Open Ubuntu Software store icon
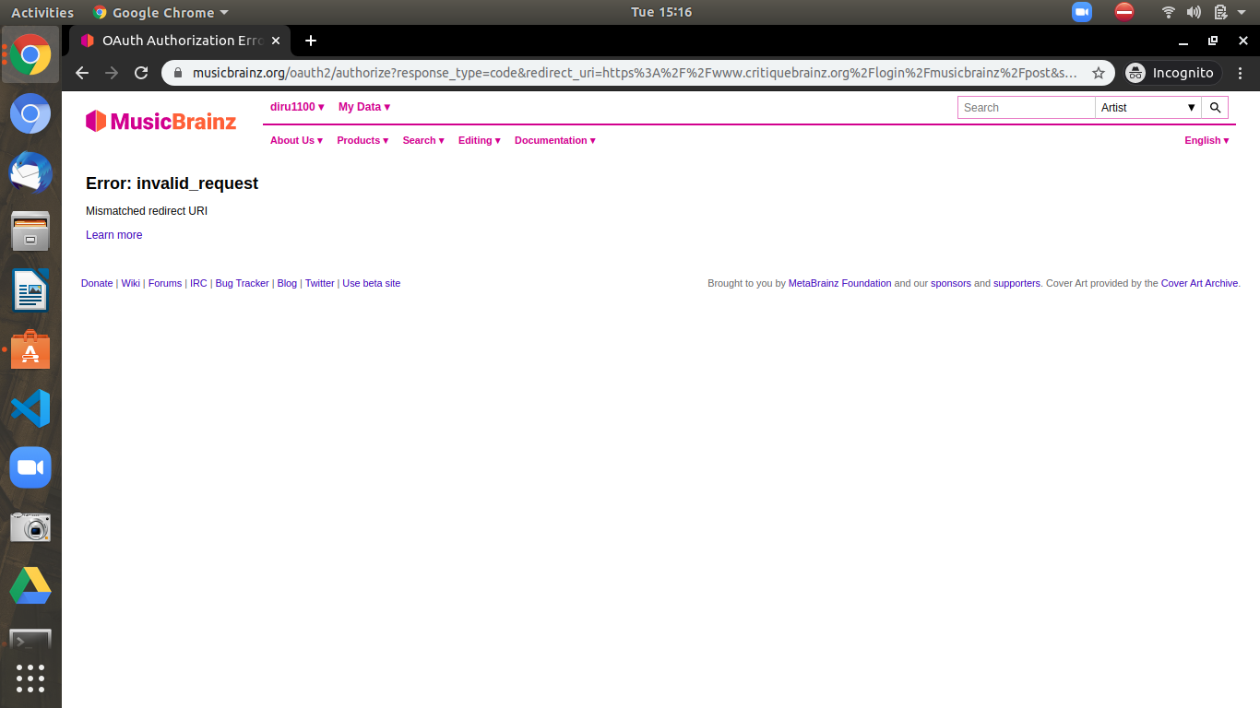The image size is (1260, 708). click(x=30, y=349)
